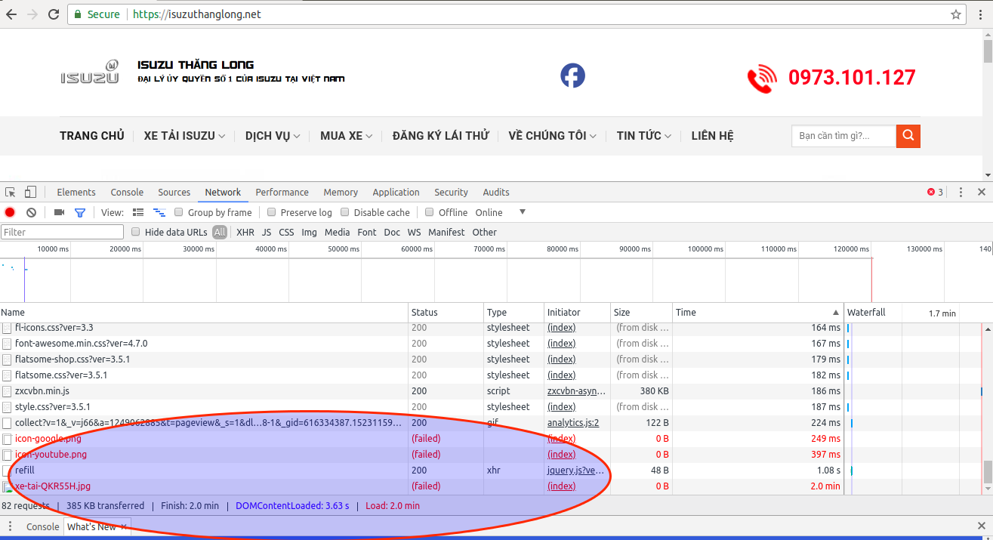Expand the DỊCH VỤ menu
The width and height of the screenshot is (993, 540).
point(273,136)
